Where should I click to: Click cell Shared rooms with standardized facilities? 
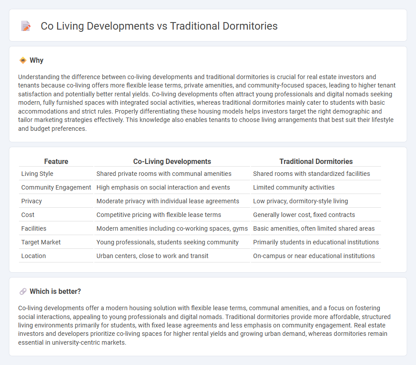[x=312, y=174]
